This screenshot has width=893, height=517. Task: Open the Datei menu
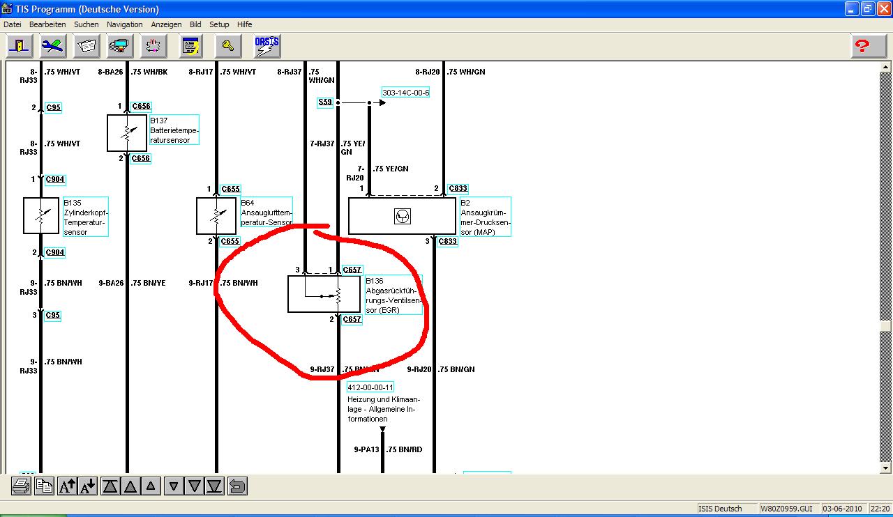click(13, 24)
